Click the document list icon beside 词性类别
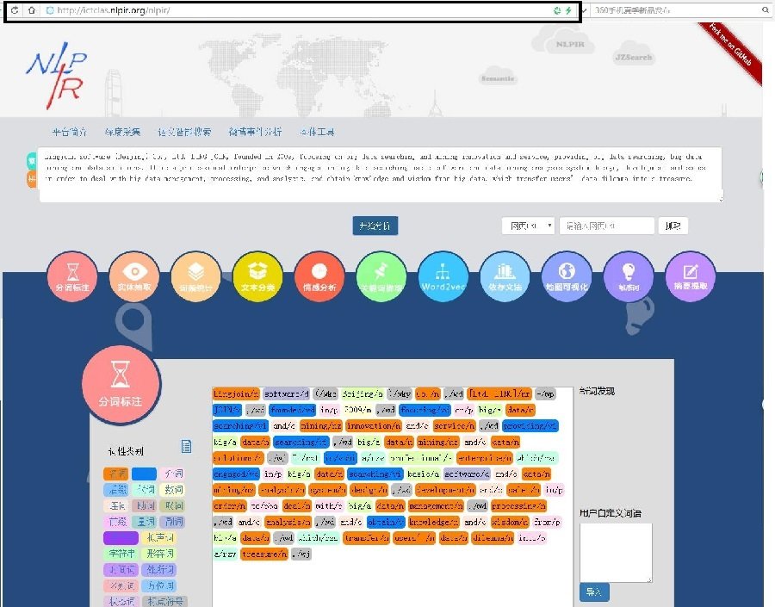 (186, 446)
